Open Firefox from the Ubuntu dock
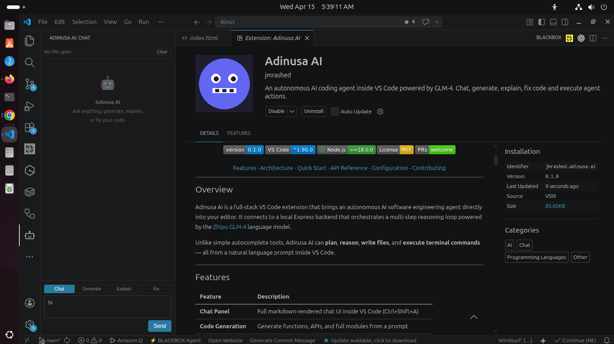 tap(9, 79)
